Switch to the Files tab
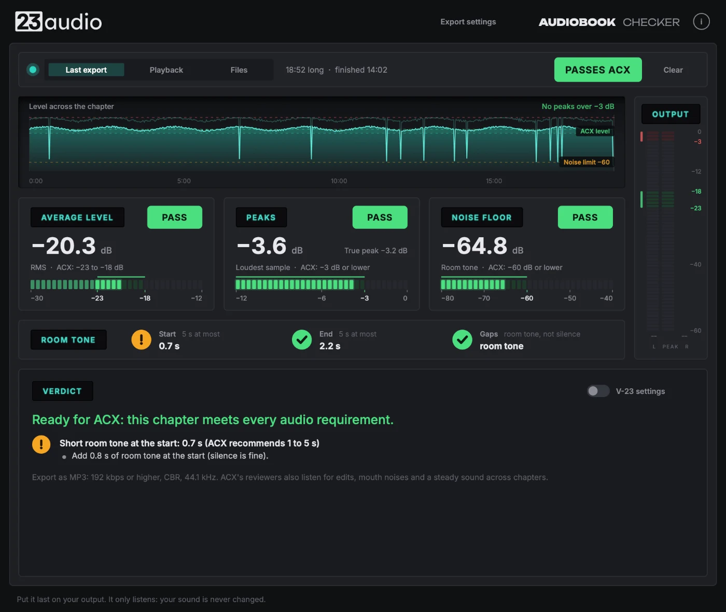The height and width of the screenshot is (612, 726). [x=239, y=70]
